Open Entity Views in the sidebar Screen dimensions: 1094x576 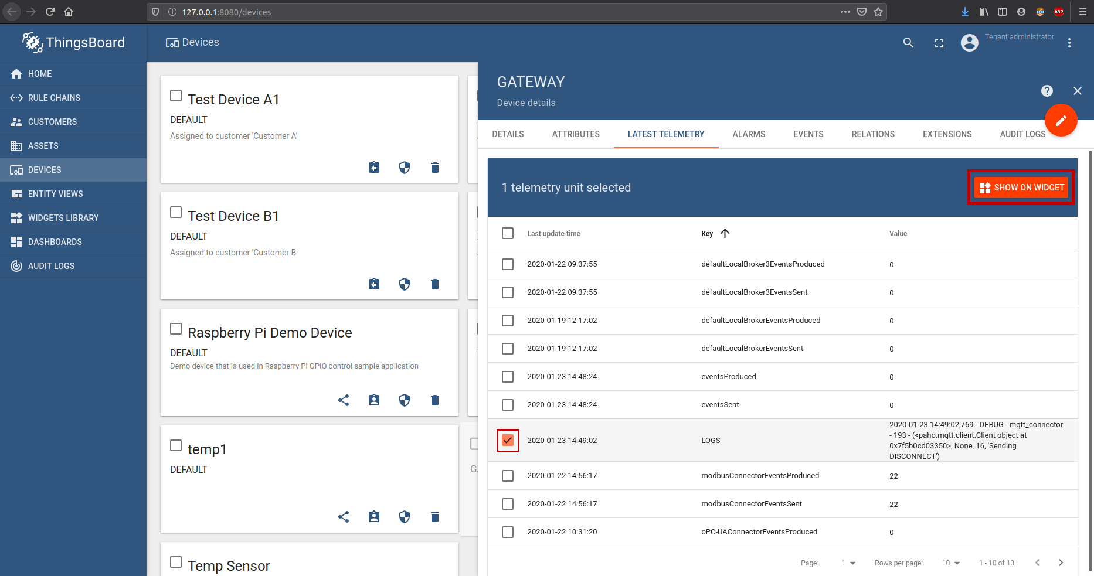(73, 194)
